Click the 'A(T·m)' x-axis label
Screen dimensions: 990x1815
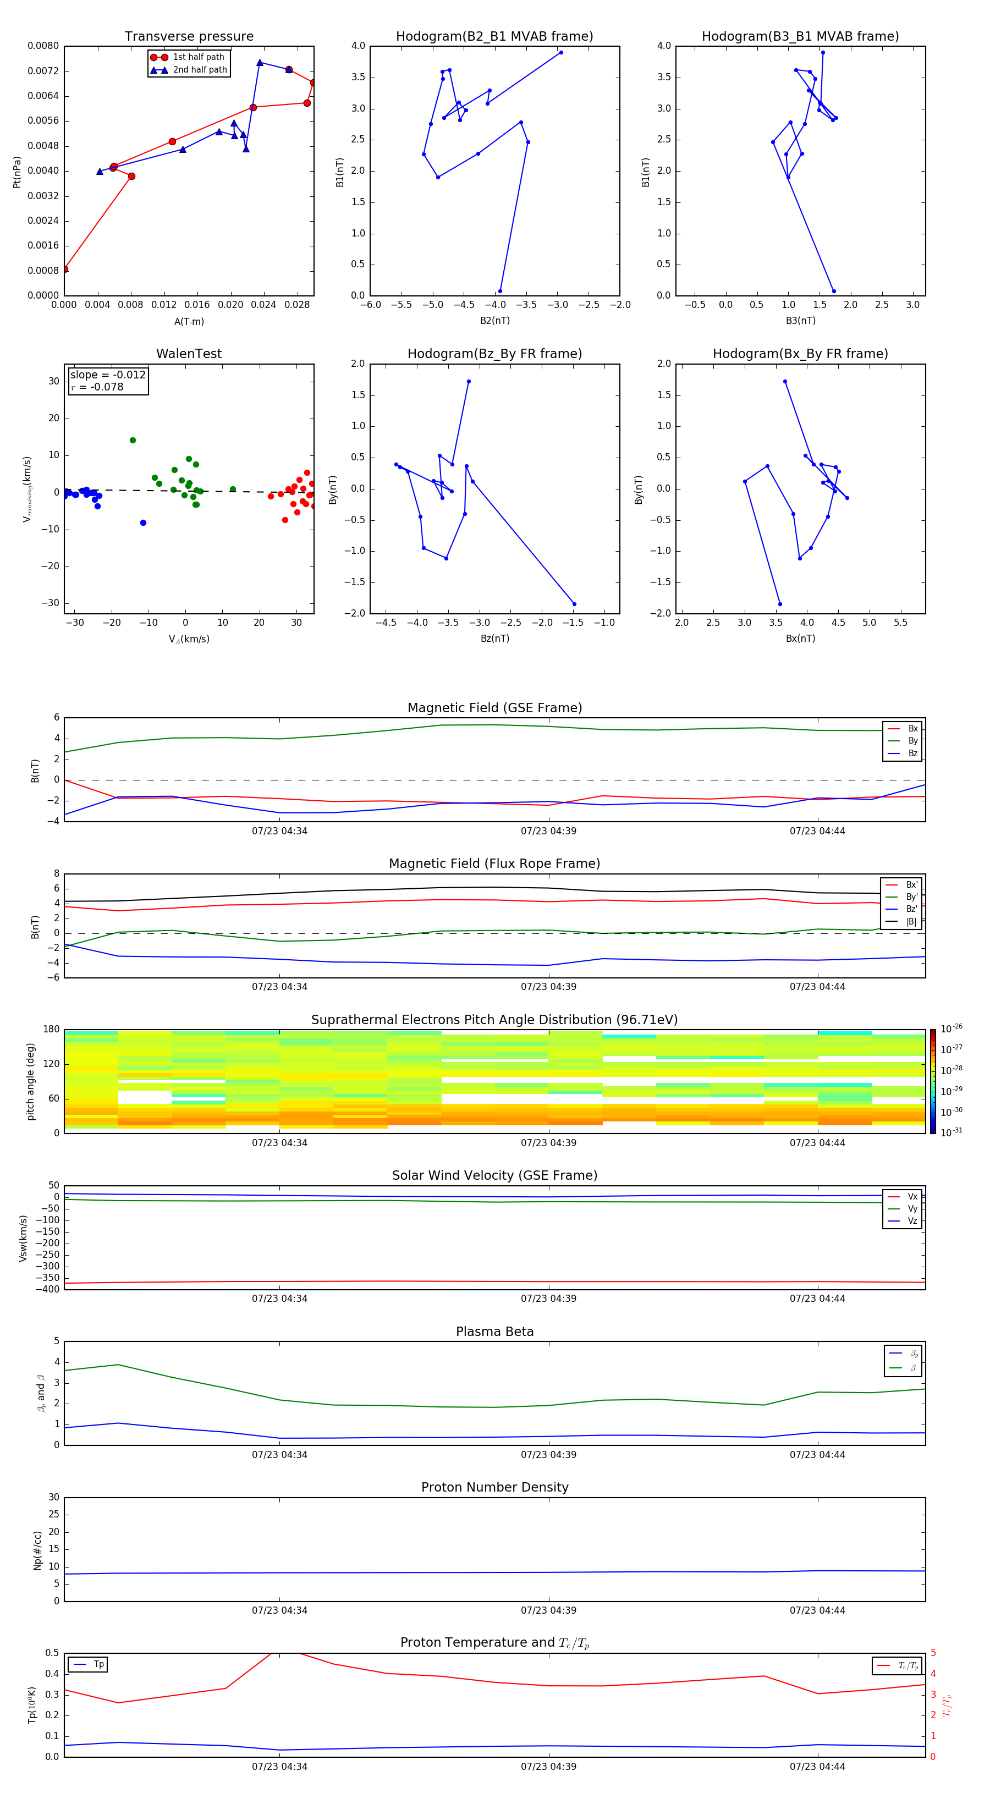point(189,322)
